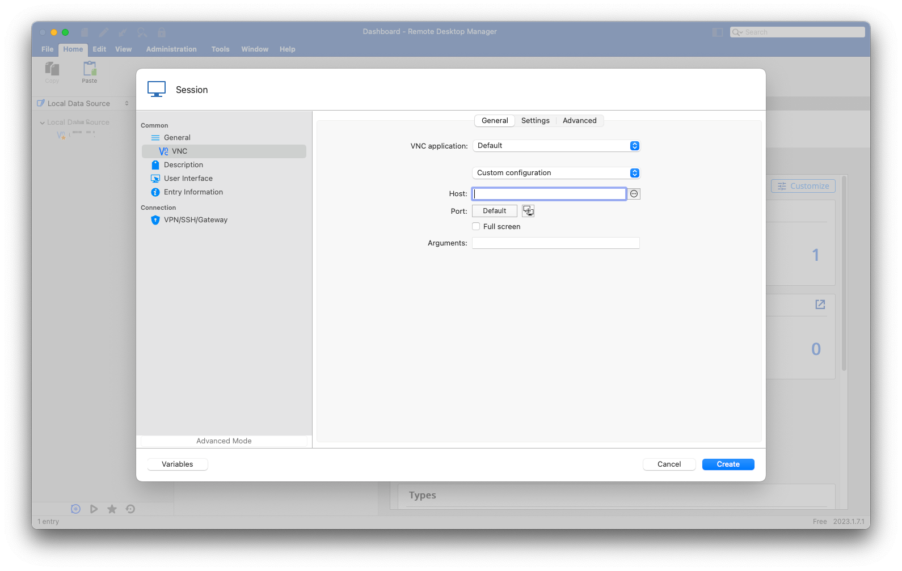Click the Session monitor icon
The height and width of the screenshot is (571, 902).
[x=157, y=89]
